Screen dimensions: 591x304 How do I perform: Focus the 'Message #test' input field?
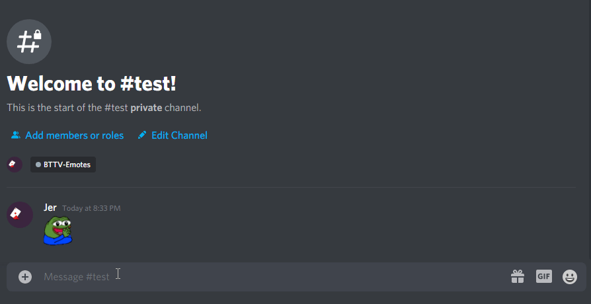point(264,277)
